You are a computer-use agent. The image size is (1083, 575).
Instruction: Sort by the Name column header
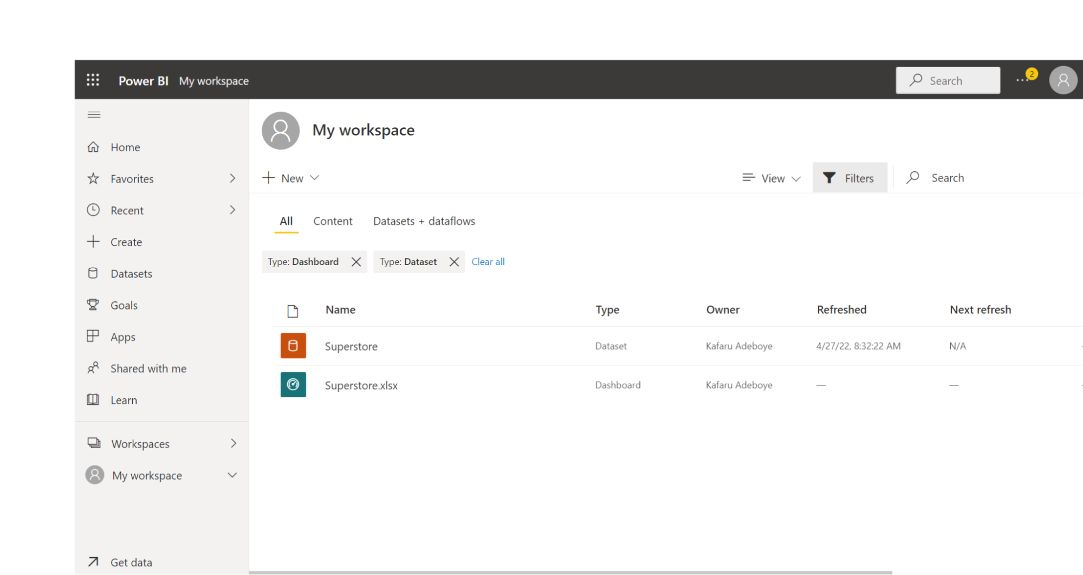click(x=340, y=309)
